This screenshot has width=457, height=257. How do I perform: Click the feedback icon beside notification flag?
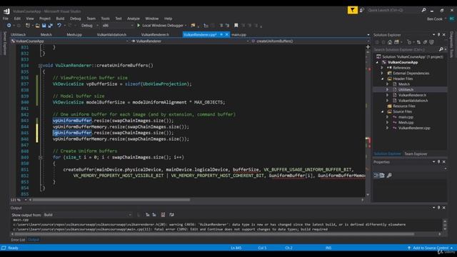362,10
